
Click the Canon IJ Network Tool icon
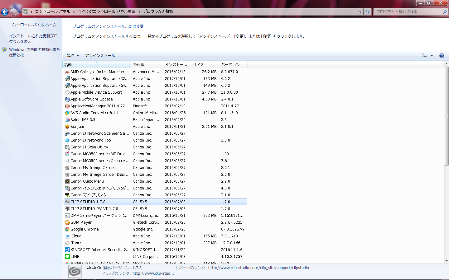(x=67, y=140)
